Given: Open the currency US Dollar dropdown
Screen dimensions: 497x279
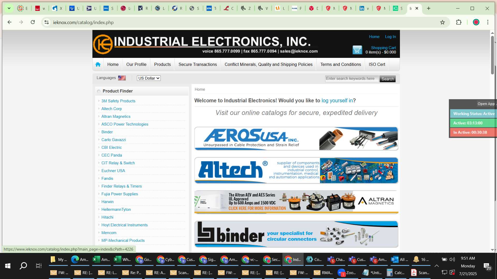Looking at the screenshot, I should [149, 78].
